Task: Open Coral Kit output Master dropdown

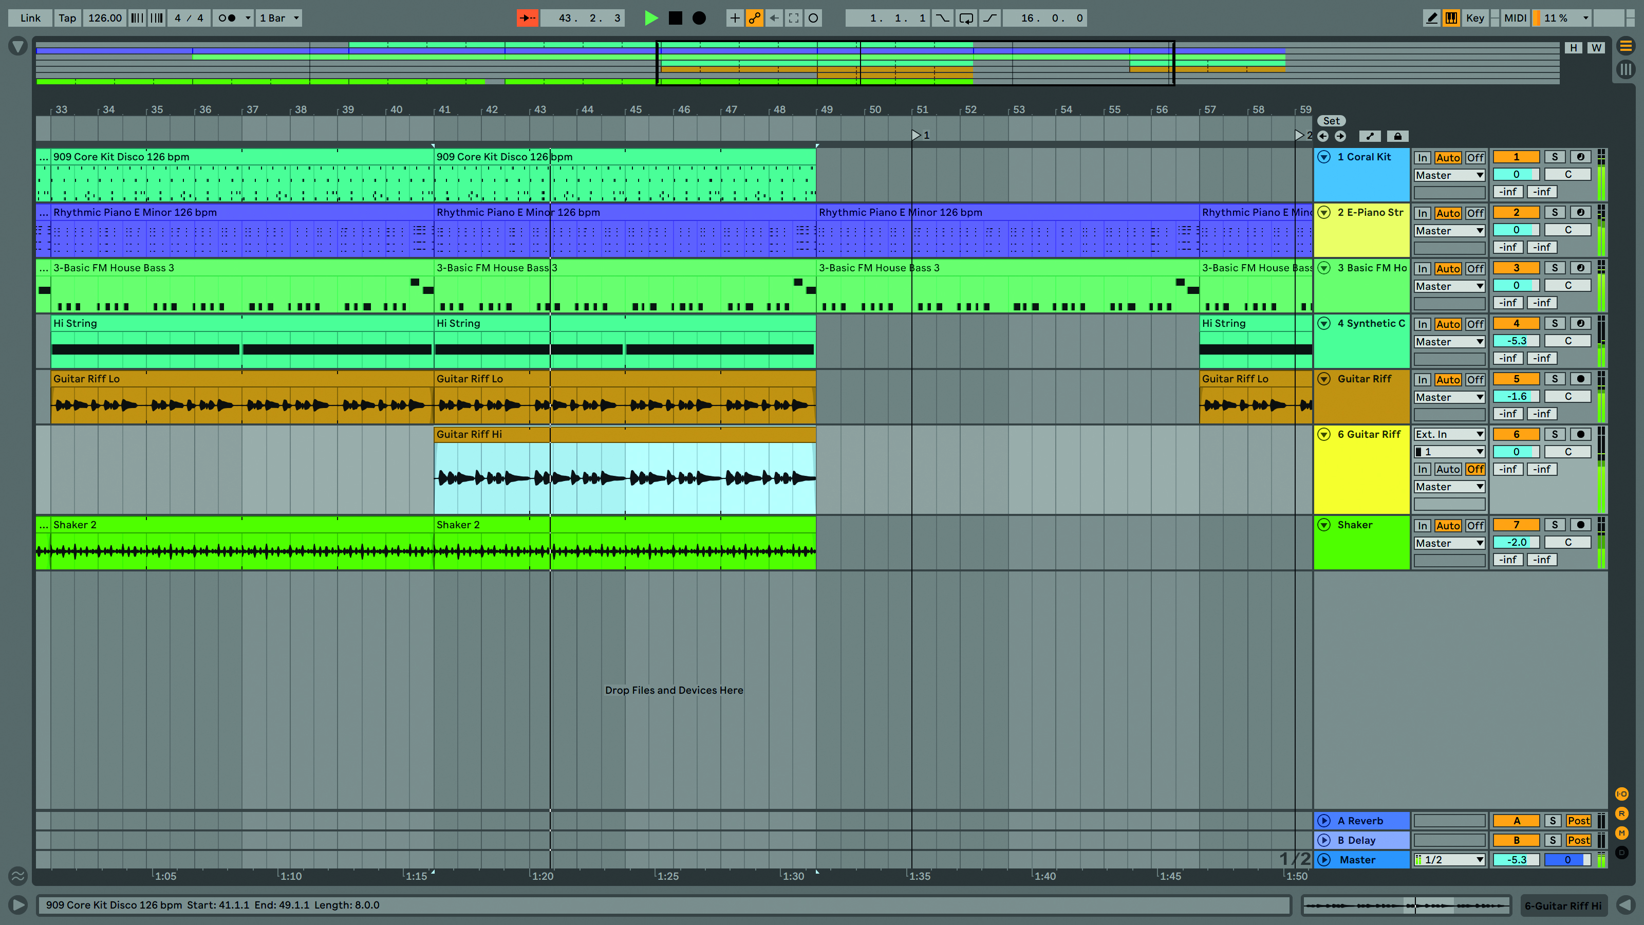Action: pos(1449,176)
